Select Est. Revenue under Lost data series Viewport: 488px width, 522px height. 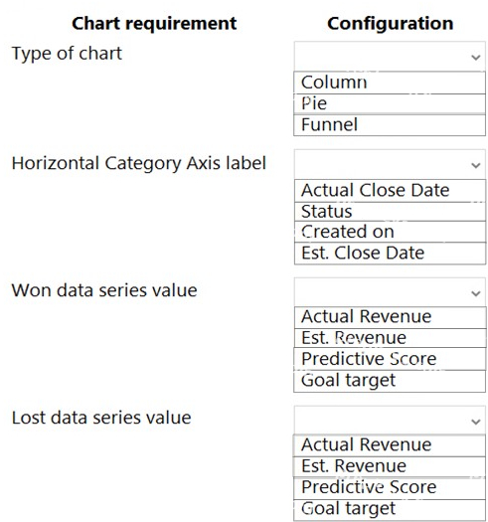[x=390, y=466]
